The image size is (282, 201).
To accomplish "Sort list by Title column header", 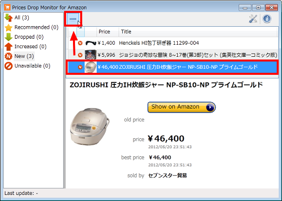I will pos(197,32).
